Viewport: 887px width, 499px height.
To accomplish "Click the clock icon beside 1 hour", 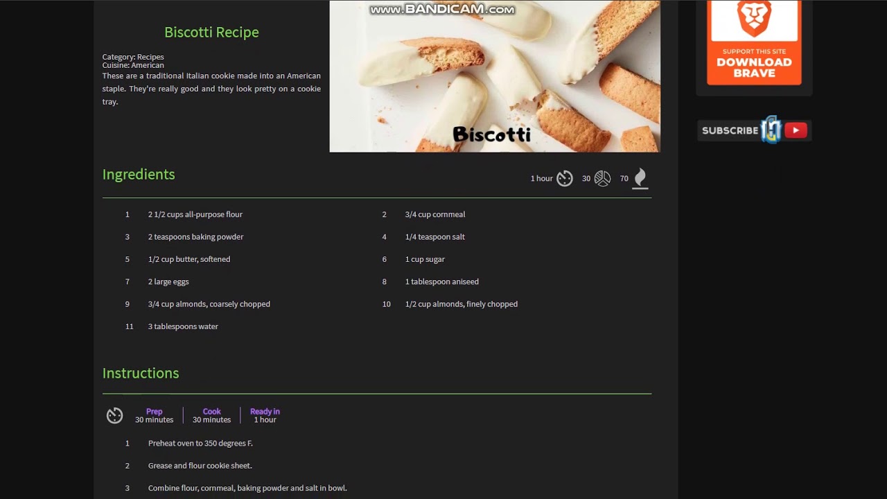I will tap(565, 179).
